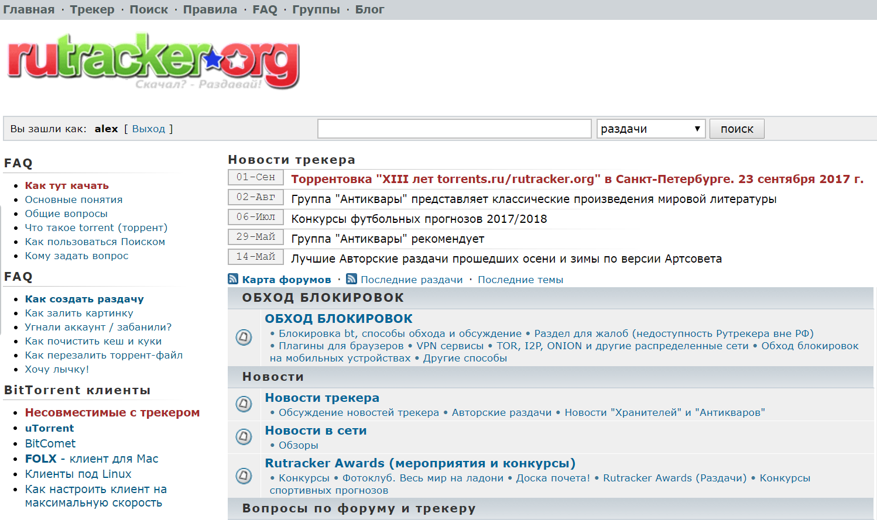Viewport: 877px width, 520px height.
Task: Open Как создать раздачу link
Action: pos(84,299)
